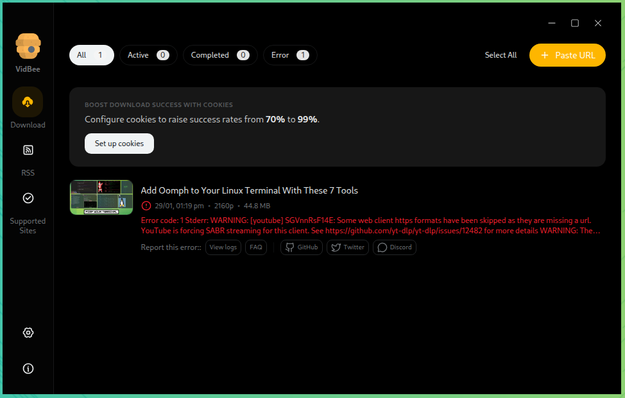Click Select All downloads
This screenshot has width=625, height=398.
[x=501, y=55]
